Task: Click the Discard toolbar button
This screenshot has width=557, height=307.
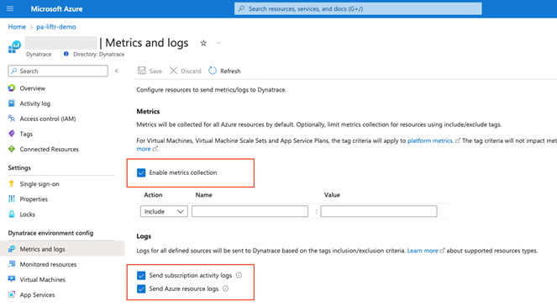Action: click(185, 71)
